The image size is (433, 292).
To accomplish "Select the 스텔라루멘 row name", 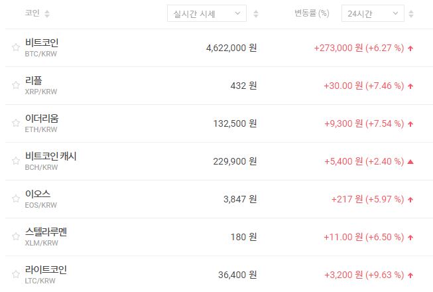I will click(46, 232).
